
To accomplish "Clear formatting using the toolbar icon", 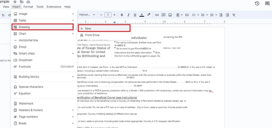I will [x=234, y=15].
